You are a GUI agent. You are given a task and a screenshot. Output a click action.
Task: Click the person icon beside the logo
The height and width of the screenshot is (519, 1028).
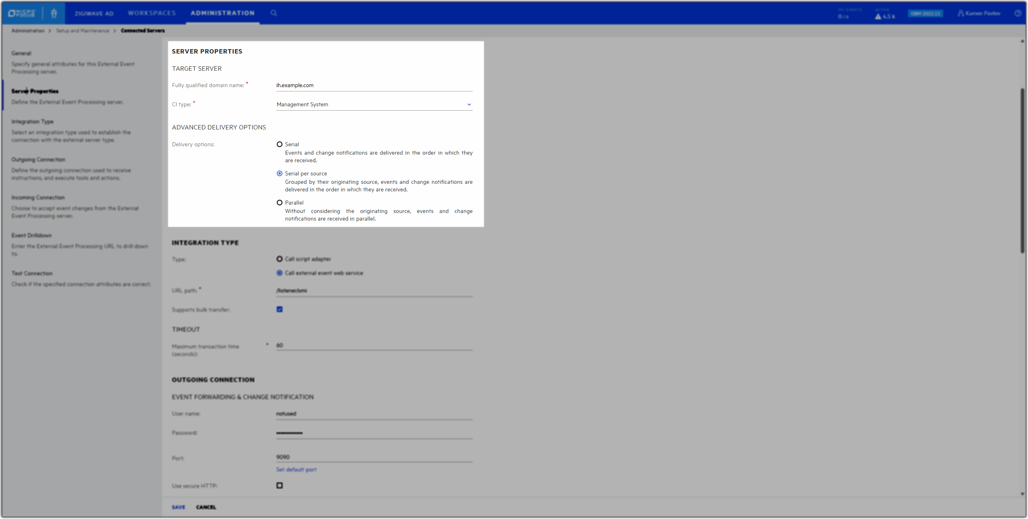pos(54,13)
